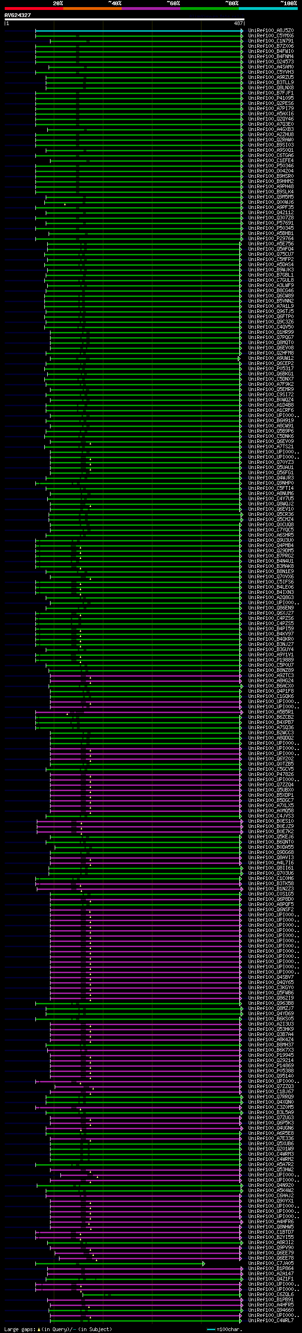
Task: Select hit UniRef100_B4N4U1
Action: (x=271, y=561)
